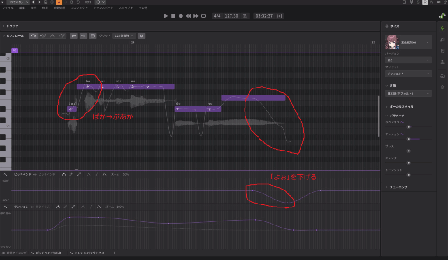Activate the orange A compare state
This screenshot has height=260, width=448.
[59, 2]
